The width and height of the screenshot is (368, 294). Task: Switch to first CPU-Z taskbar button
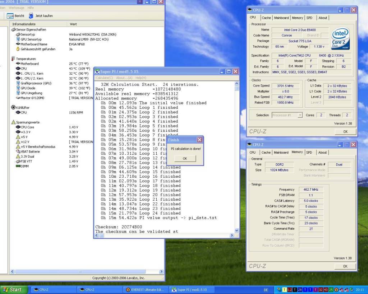[53, 290]
